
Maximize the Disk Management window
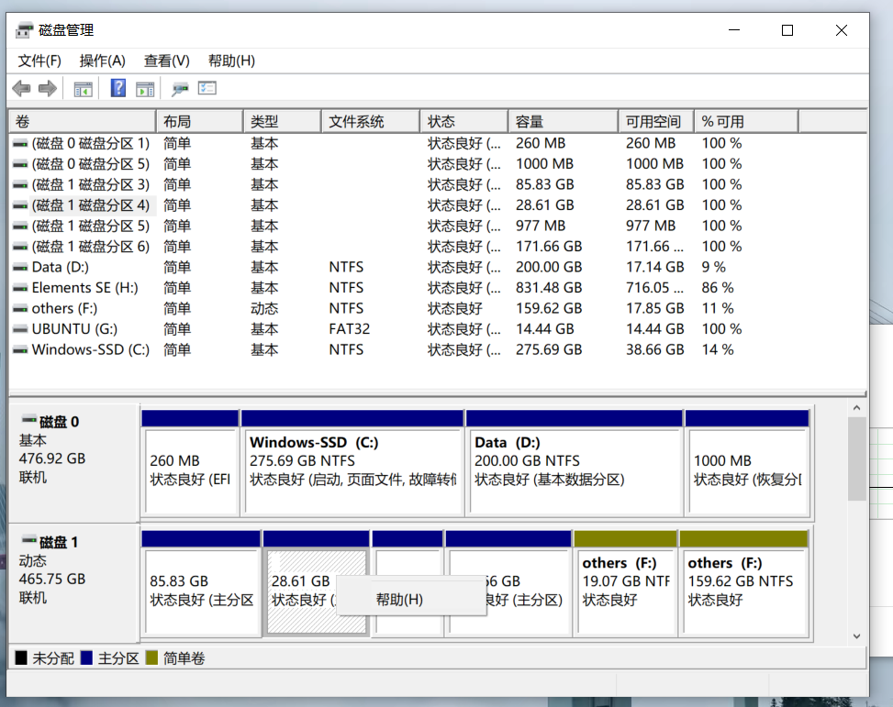[x=787, y=30]
